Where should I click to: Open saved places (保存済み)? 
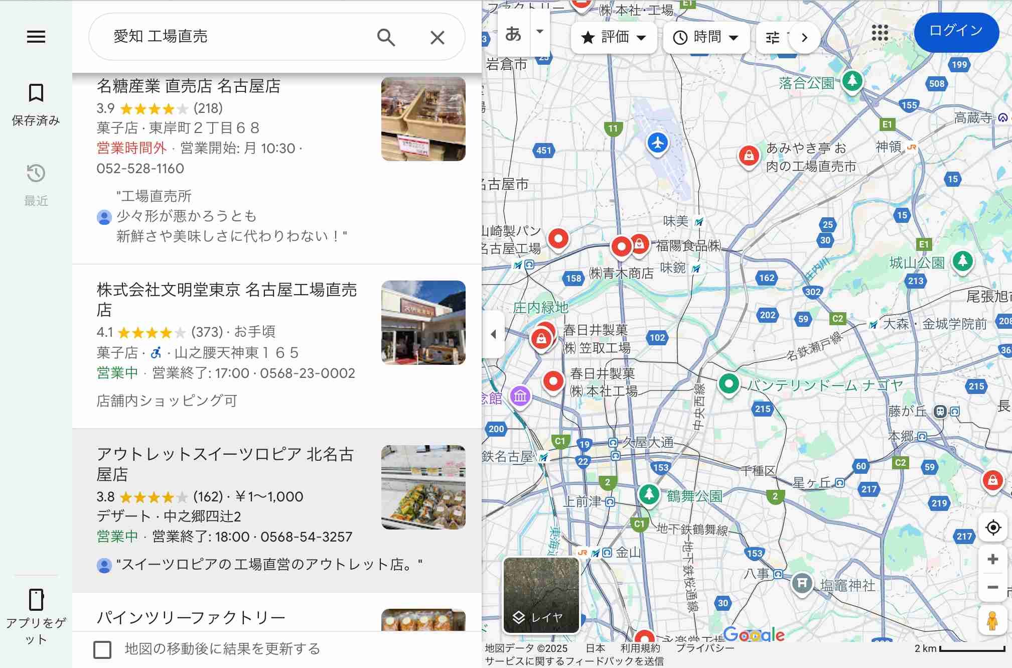click(x=36, y=104)
